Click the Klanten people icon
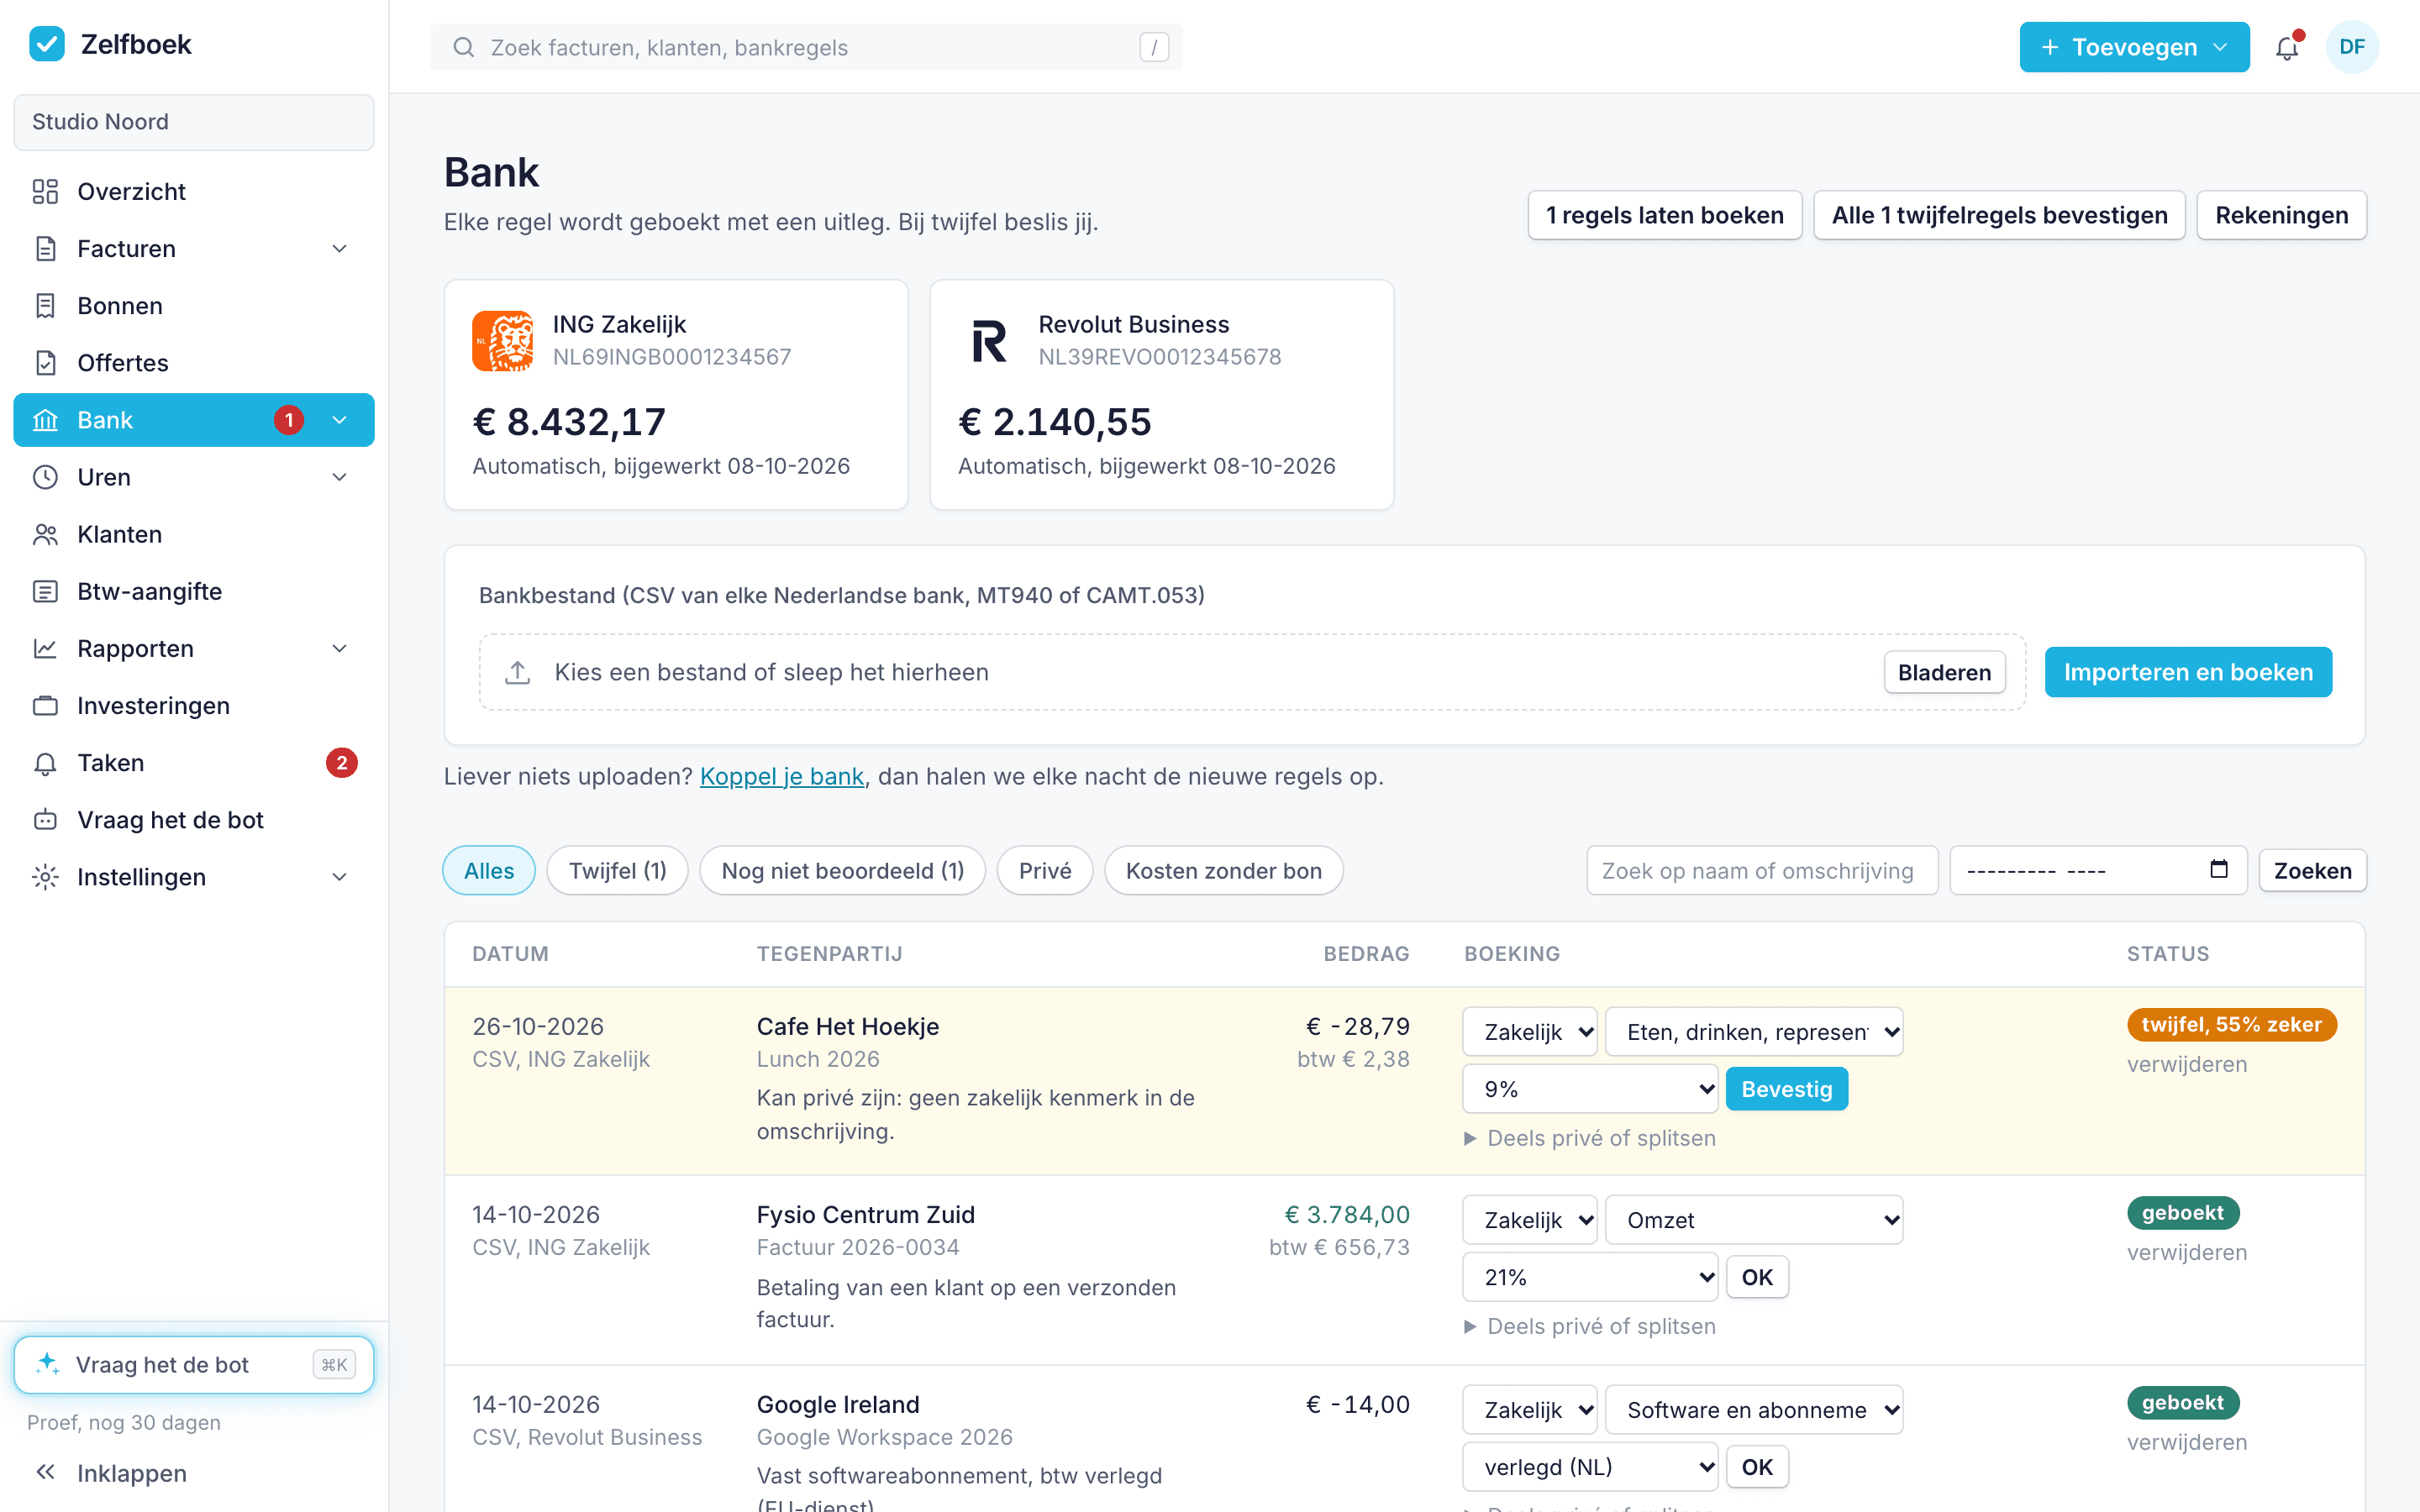The width and height of the screenshot is (2420, 1512). pyautogui.click(x=45, y=534)
